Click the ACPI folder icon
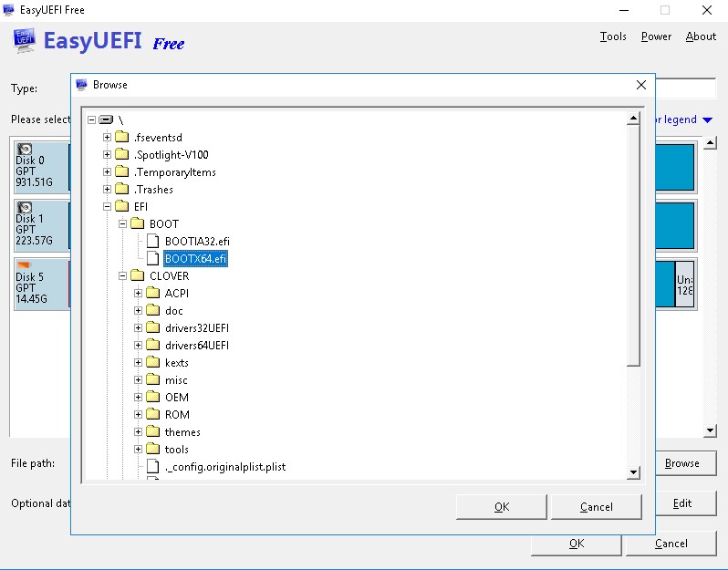The width and height of the screenshot is (728, 570). click(x=152, y=293)
